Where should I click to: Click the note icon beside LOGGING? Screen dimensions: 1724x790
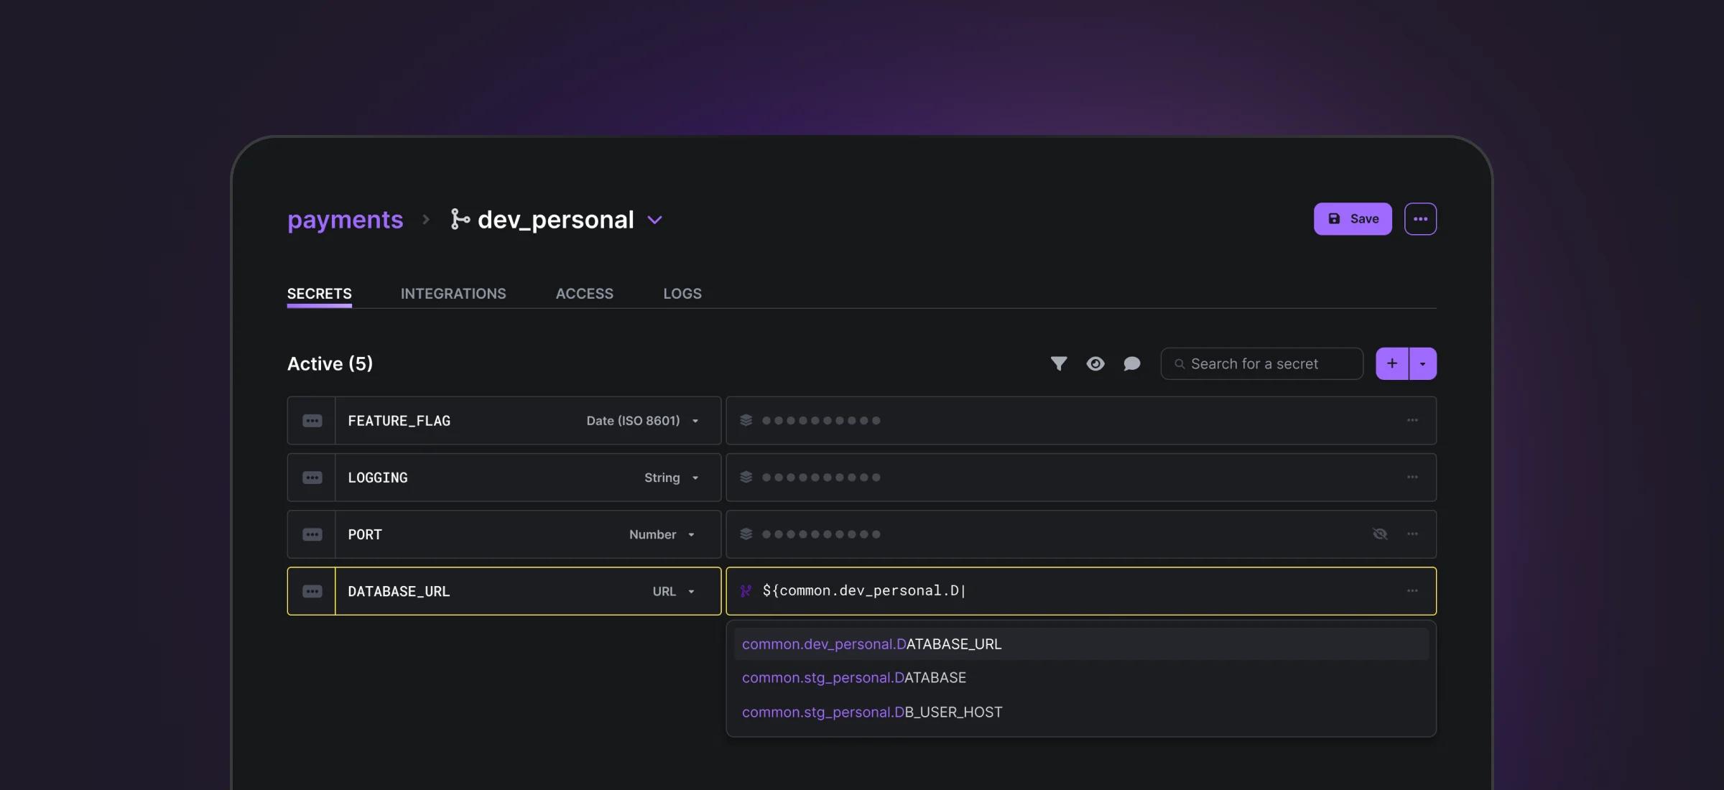(x=312, y=478)
